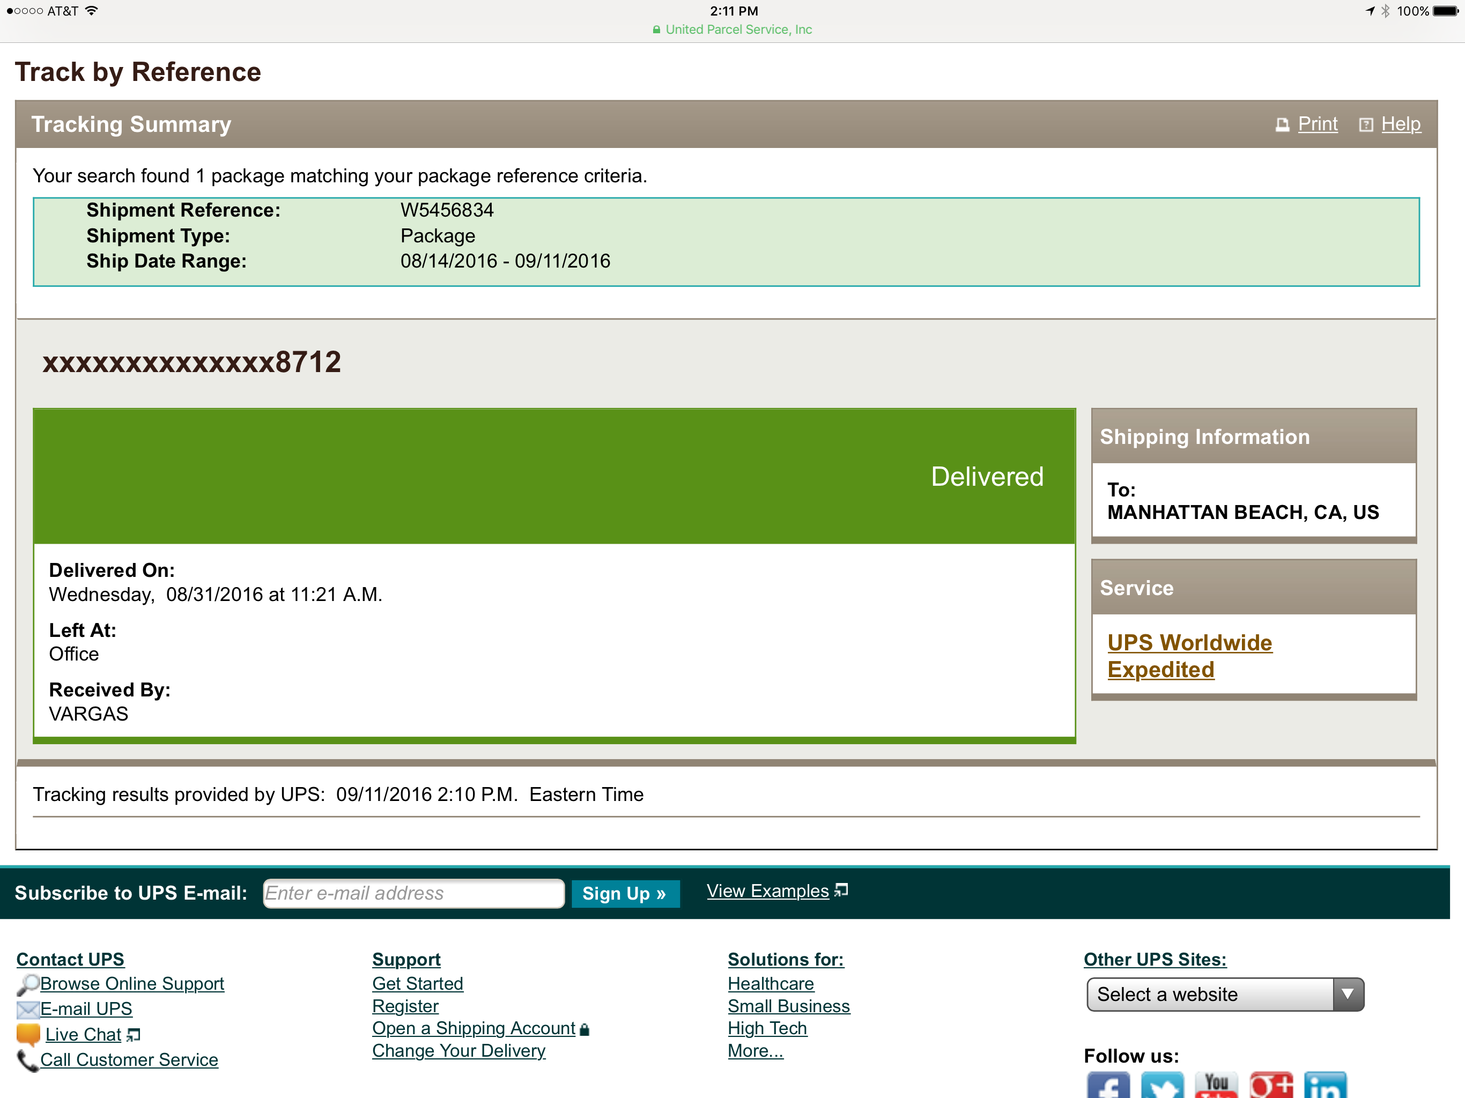Click the lock icon beside Shipping Account
This screenshot has width=1465, height=1098.
(x=584, y=1029)
